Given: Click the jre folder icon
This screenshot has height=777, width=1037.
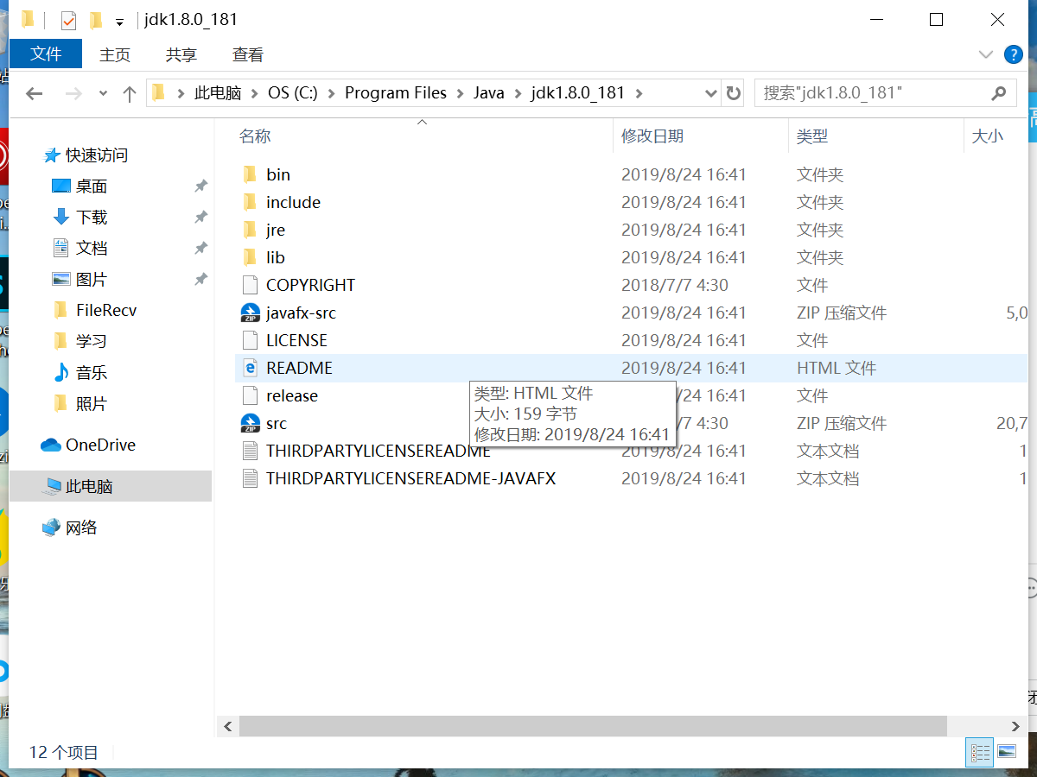Looking at the screenshot, I should click(250, 230).
